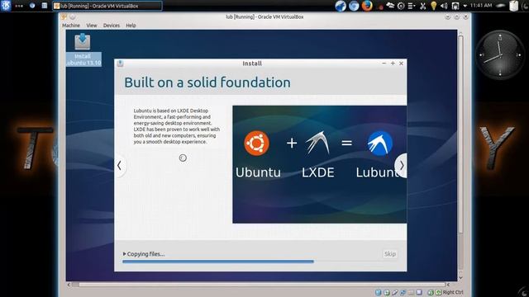Screen dimensions: 529x297
Task: Click the installation progress bar
Action: [x=260, y=262]
